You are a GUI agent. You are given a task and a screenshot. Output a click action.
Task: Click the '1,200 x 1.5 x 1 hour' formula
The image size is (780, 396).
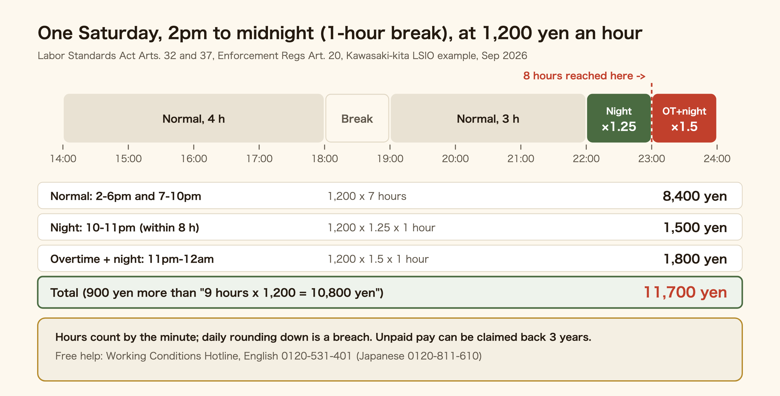[x=378, y=259]
